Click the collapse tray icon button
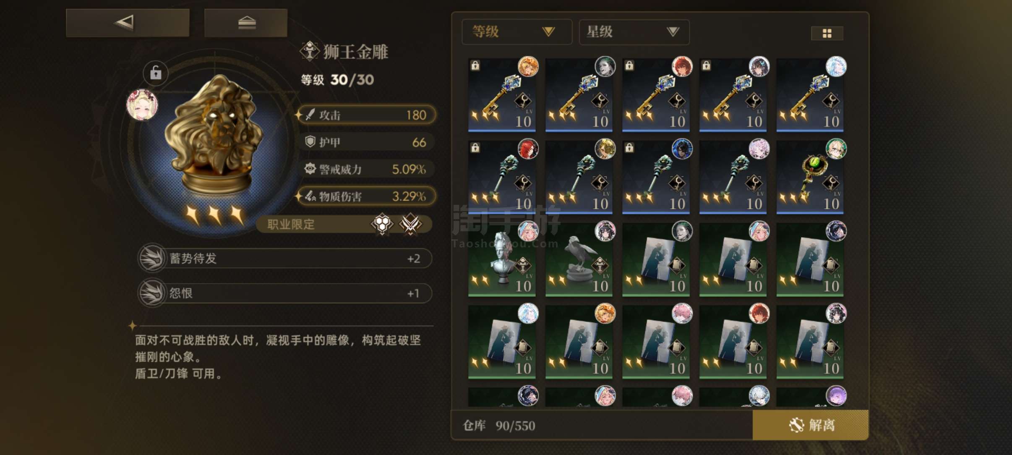 [246, 23]
